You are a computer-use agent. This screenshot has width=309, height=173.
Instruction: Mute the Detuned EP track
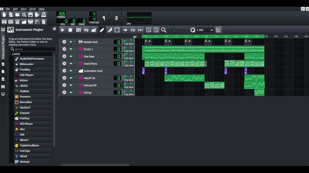tap(71, 85)
